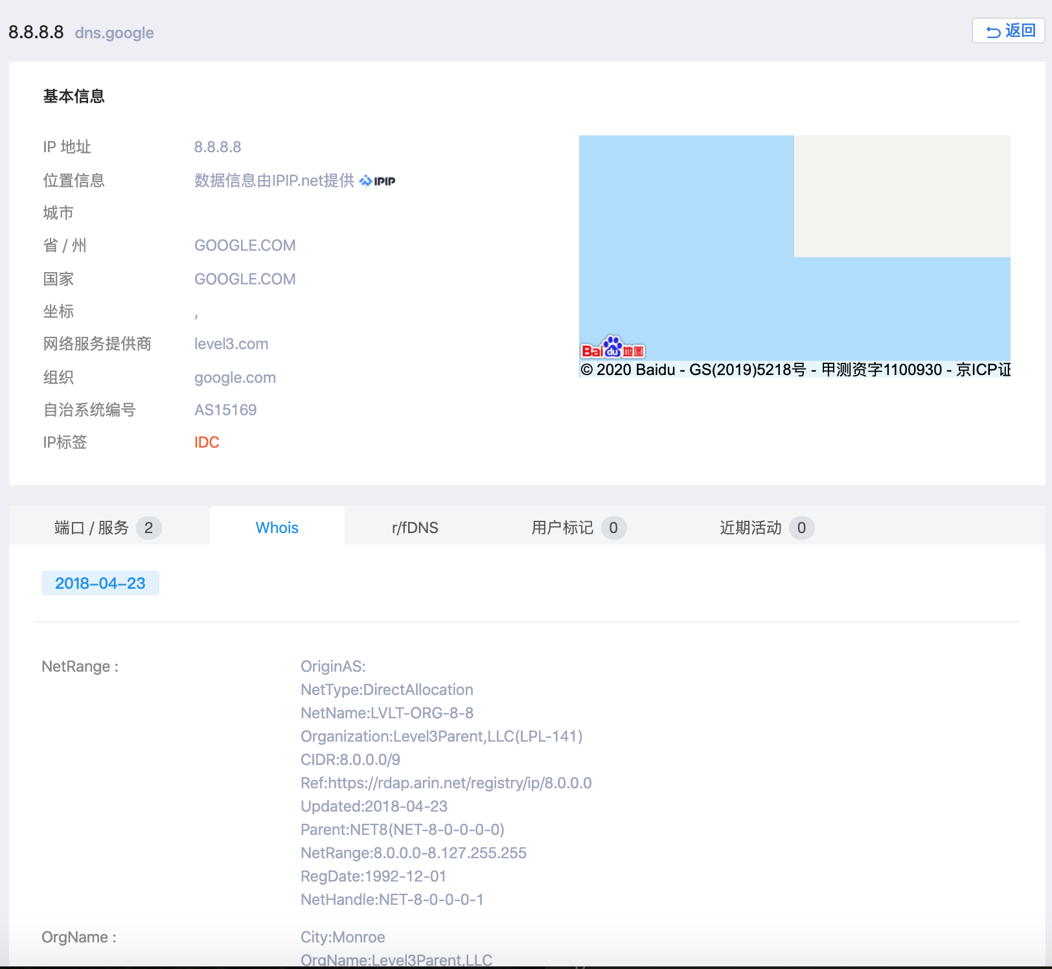Click the 8.8.8.8 page title
The height and width of the screenshot is (969, 1052).
[36, 32]
